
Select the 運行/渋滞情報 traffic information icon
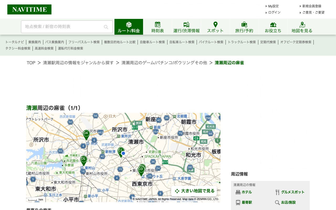[186, 24]
